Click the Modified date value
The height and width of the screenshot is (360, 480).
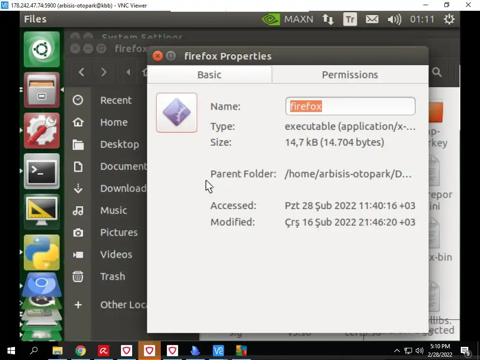pyautogui.click(x=350, y=222)
